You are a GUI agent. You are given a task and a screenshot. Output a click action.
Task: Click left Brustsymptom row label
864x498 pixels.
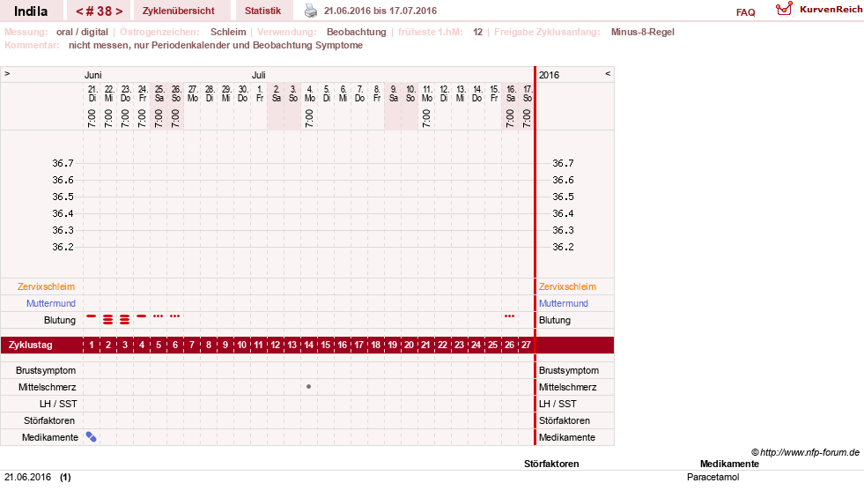click(x=46, y=370)
